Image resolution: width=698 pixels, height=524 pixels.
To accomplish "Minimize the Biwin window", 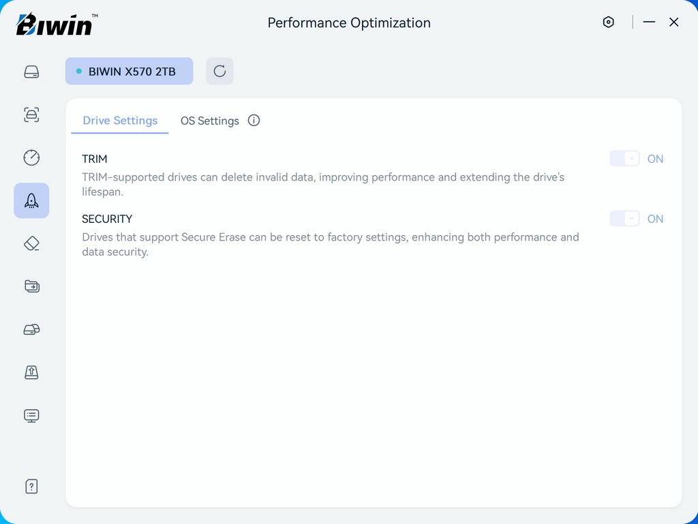I will tap(649, 22).
